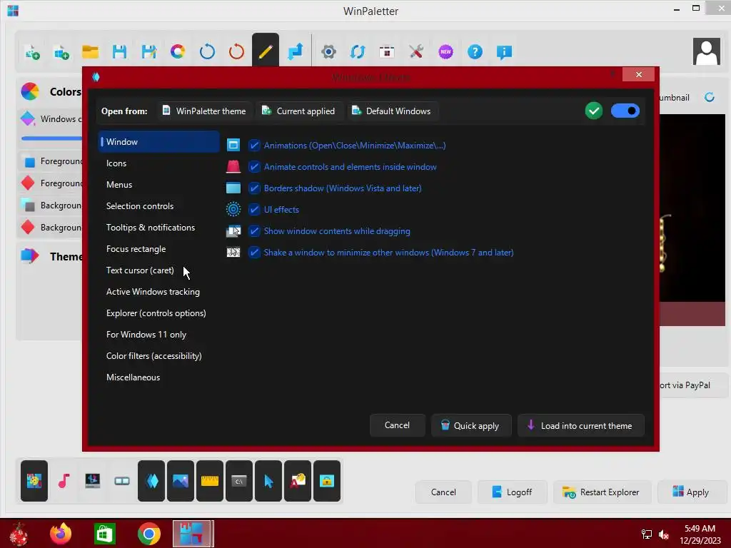This screenshot has height=548, width=731.
Task: Open the blue arrow cursors icon
Action: point(268,480)
